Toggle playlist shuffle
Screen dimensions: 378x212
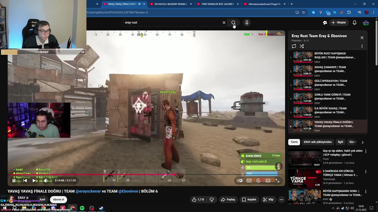click(302, 46)
